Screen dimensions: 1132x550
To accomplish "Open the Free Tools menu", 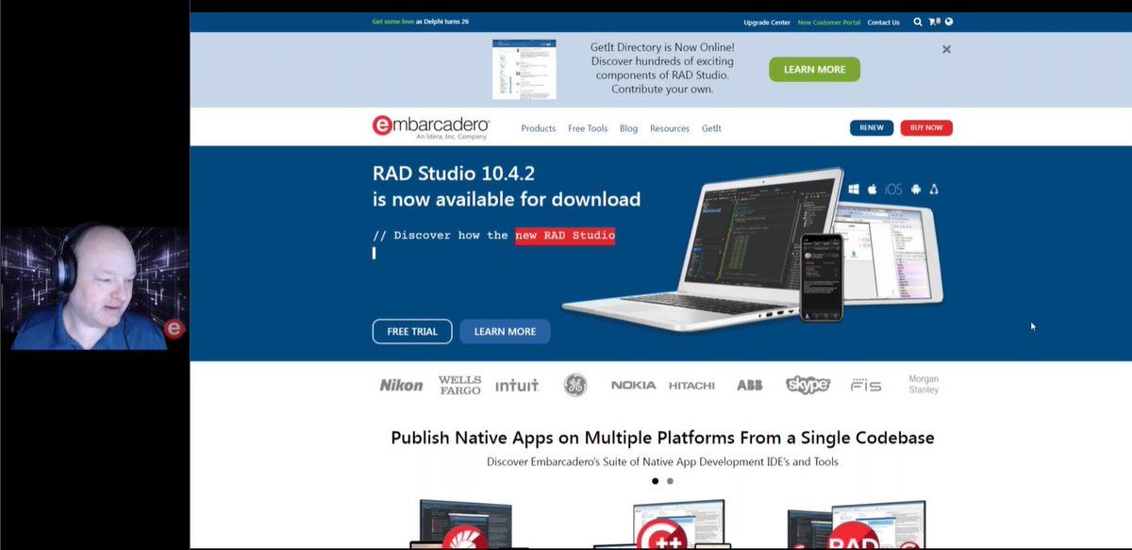I will [588, 128].
